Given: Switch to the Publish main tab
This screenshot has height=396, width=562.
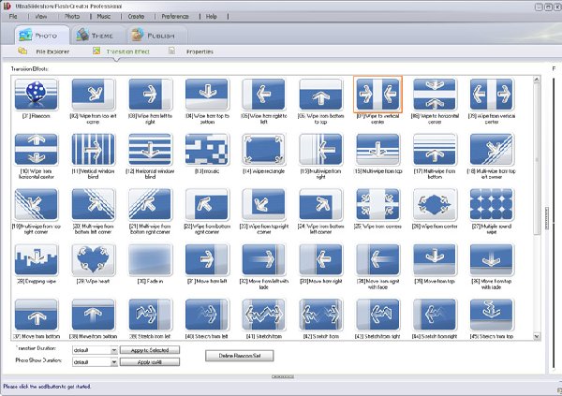Looking at the screenshot, I should pyautogui.click(x=155, y=36).
